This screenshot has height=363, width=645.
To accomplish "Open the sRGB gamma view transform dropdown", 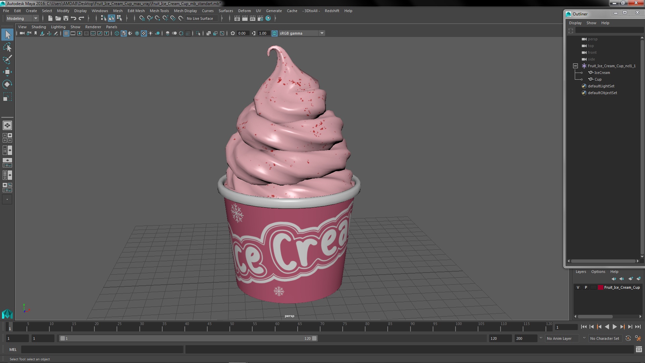I will click(301, 33).
